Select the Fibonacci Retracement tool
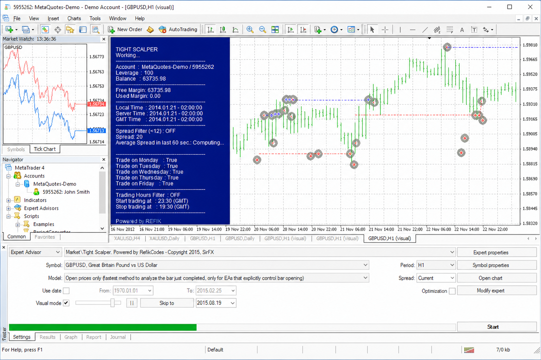Viewport: 541px width, 360px height. [450, 30]
